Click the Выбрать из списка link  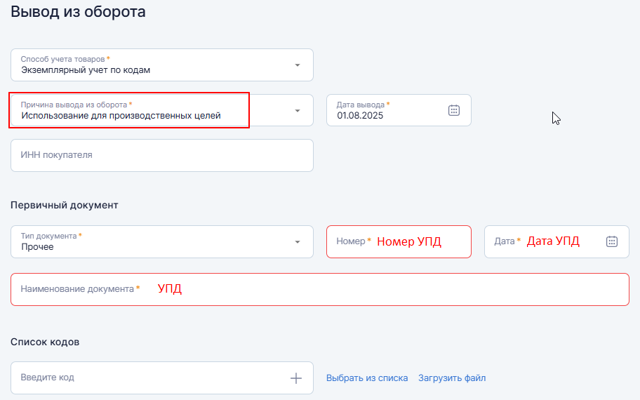click(367, 378)
